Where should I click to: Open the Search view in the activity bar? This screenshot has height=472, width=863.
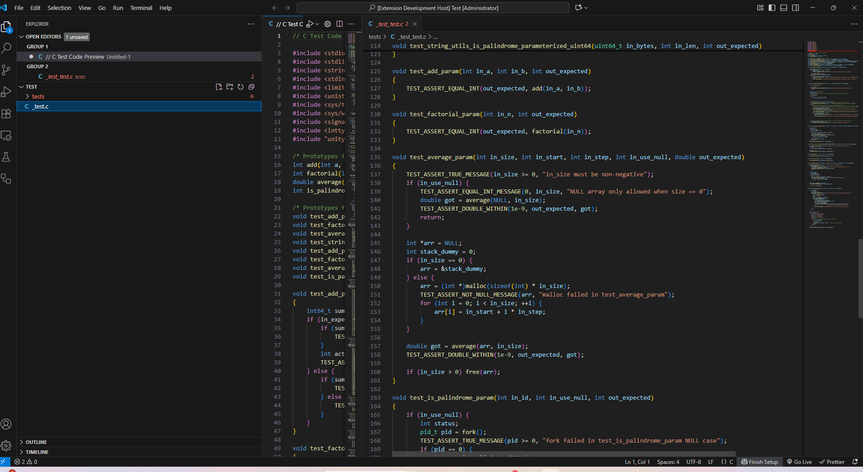point(7,48)
